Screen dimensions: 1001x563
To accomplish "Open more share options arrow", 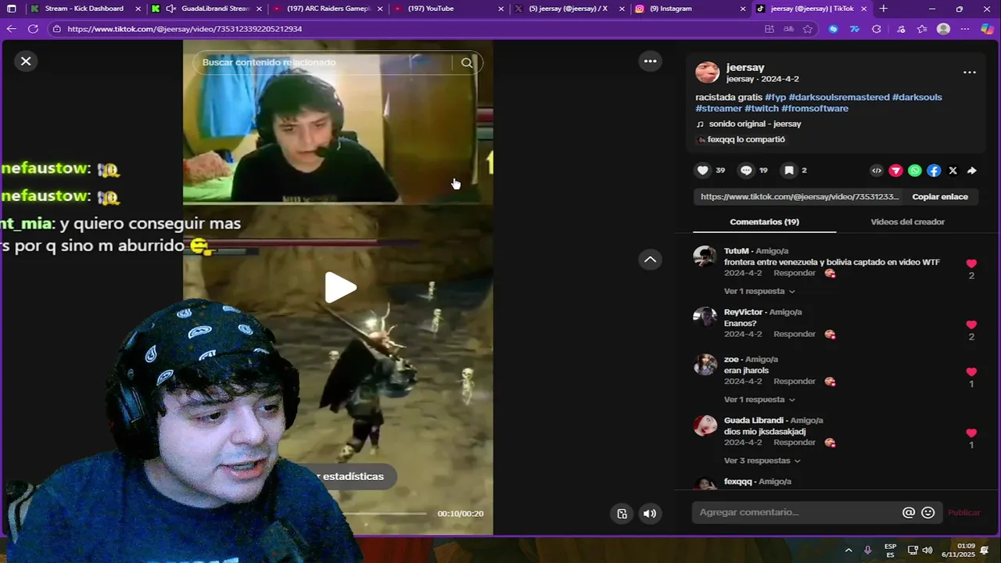I will click(971, 170).
